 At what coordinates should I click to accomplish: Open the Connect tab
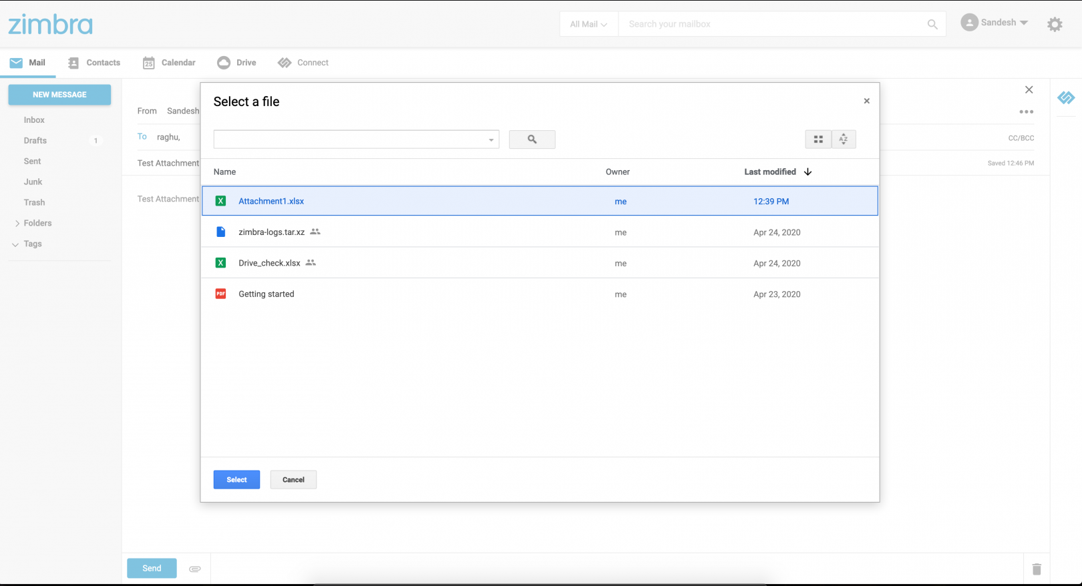click(x=303, y=63)
